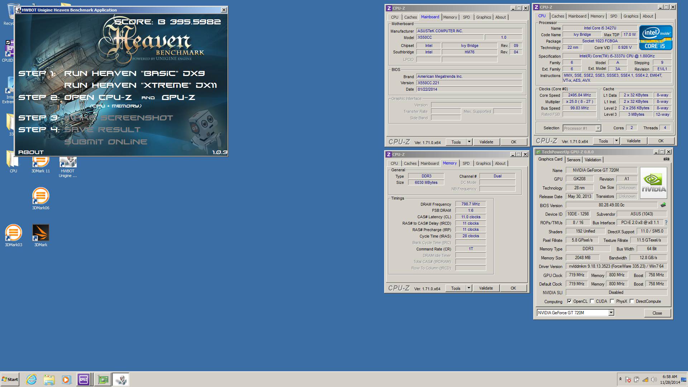Toggle the PhysX checkbox in GPU-Z
This screenshot has height=387, width=688.
(x=612, y=301)
